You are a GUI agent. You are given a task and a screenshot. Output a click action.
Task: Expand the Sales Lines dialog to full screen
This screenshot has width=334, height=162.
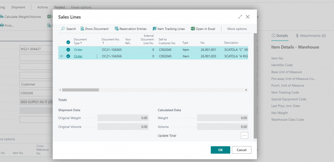point(240,17)
